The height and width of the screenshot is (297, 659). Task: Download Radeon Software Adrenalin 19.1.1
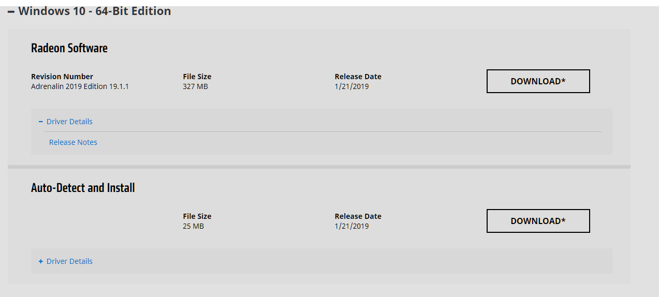click(x=538, y=81)
